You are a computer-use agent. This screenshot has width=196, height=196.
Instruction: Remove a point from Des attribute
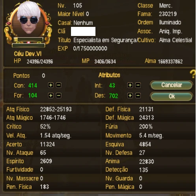pos(138,96)
